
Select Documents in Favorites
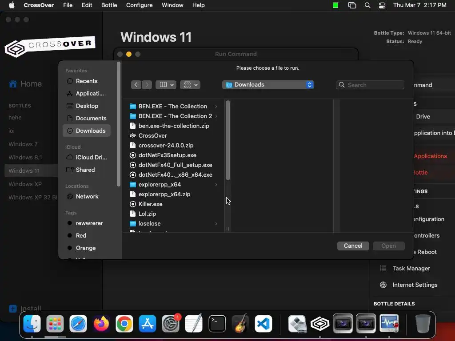click(x=87, y=118)
